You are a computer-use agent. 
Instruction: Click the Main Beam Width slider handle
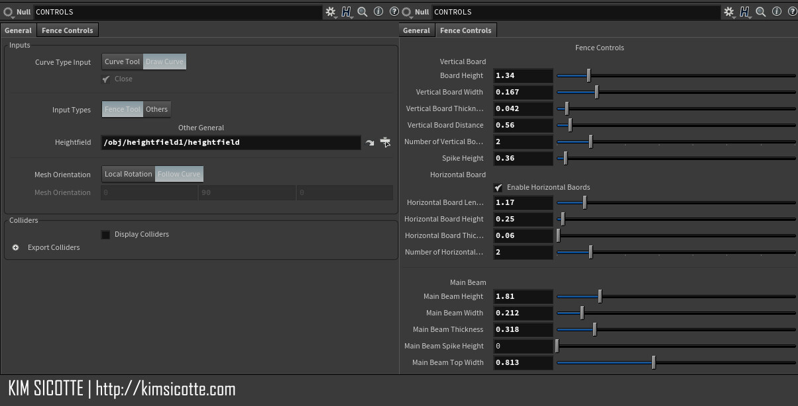point(582,313)
